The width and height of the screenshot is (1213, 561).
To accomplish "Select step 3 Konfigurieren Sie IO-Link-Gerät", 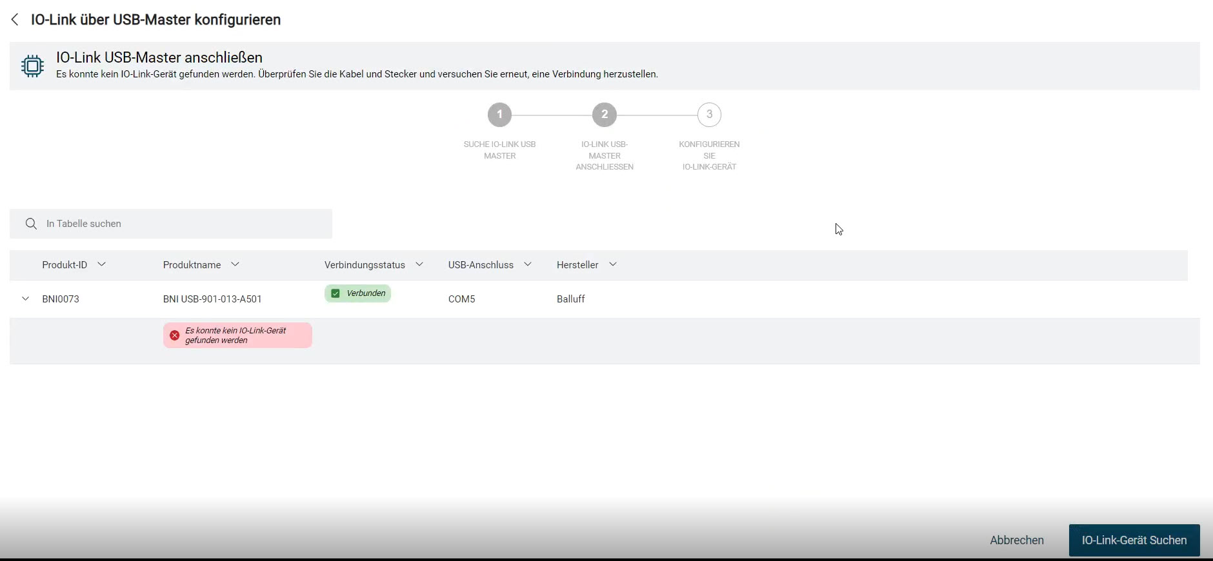I will (x=709, y=115).
